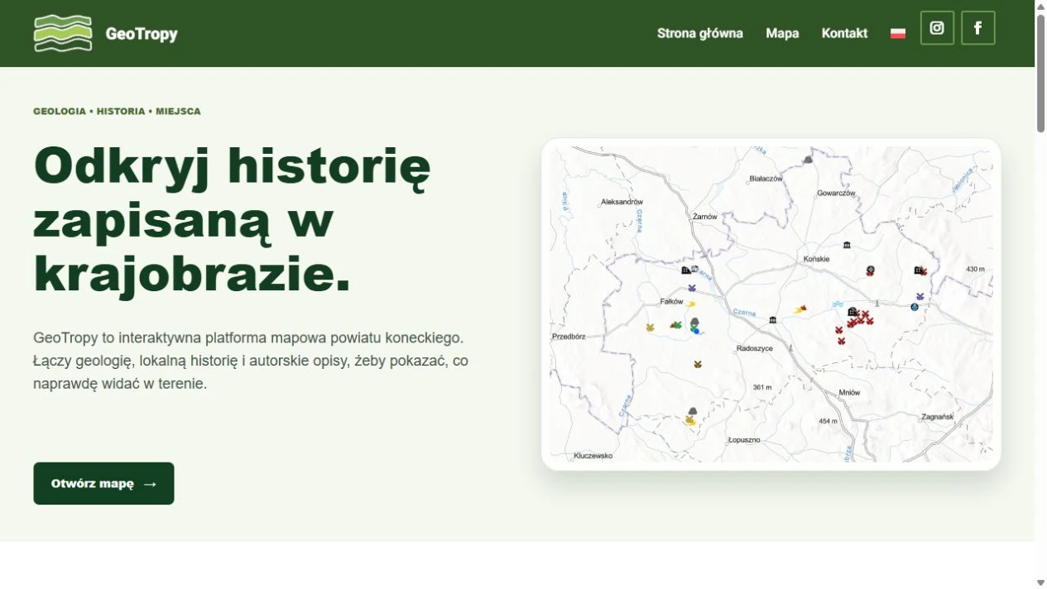Click the Żarnów label on the map
Screen dimensions: 1047x589
point(705,216)
